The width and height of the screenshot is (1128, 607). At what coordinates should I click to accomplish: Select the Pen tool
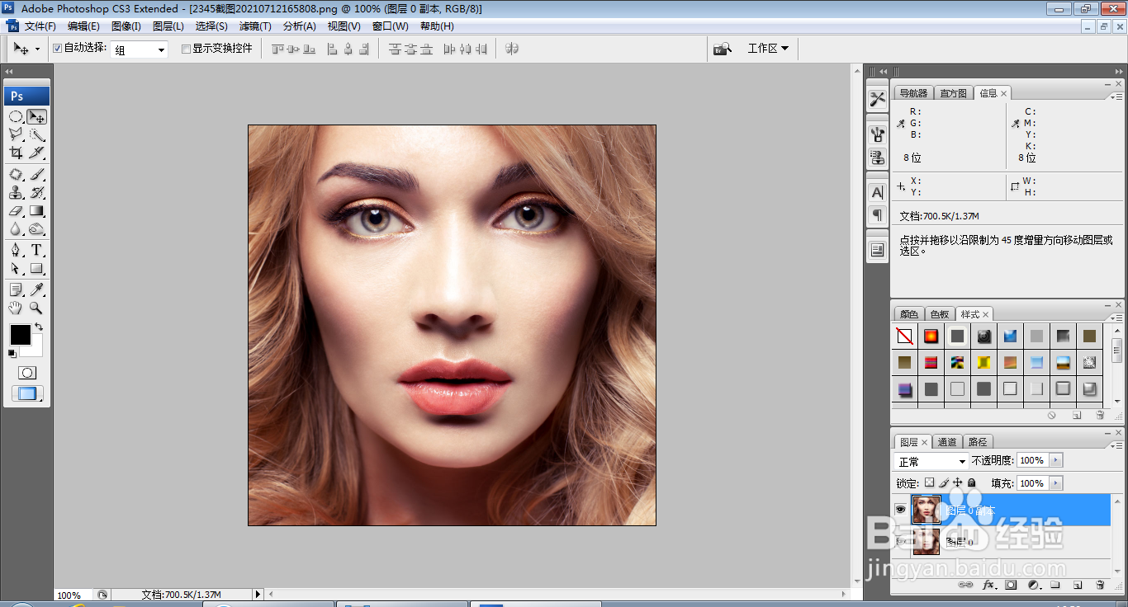click(16, 251)
